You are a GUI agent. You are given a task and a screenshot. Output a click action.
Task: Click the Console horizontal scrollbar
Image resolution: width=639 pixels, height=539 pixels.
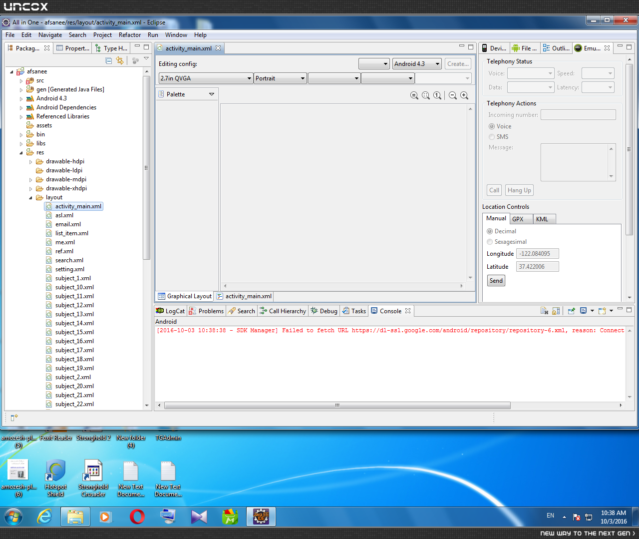coord(337,405)
